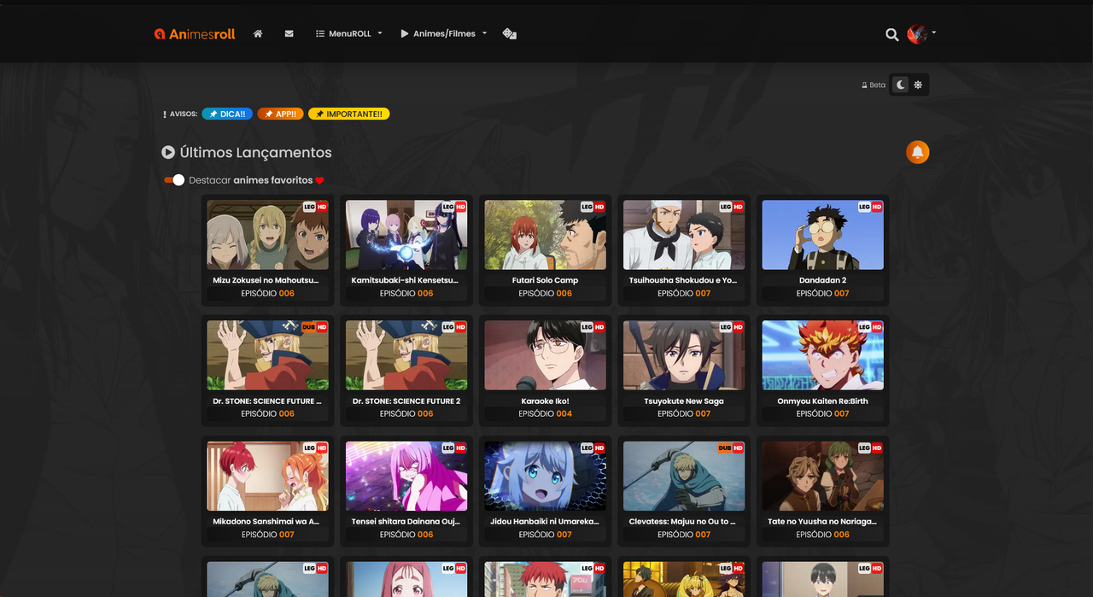Open Jidou Hanbaiki ni Umareka... thumbnail

coord(545,476)
